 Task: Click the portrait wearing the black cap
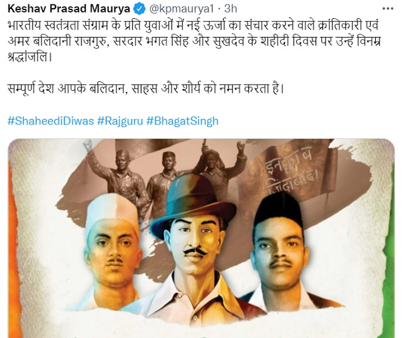[282, 250]
